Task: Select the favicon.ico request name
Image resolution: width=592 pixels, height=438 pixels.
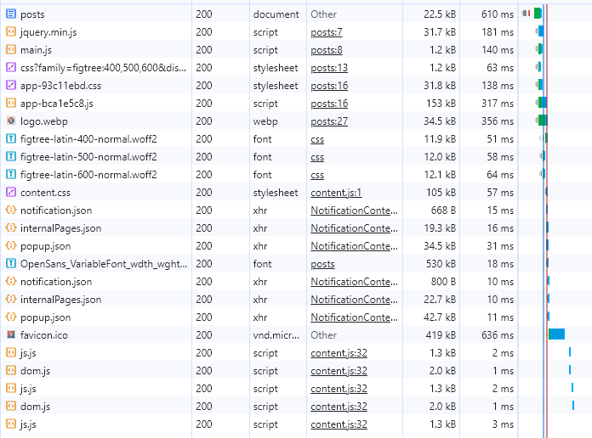Action: (x=44, y=335)
